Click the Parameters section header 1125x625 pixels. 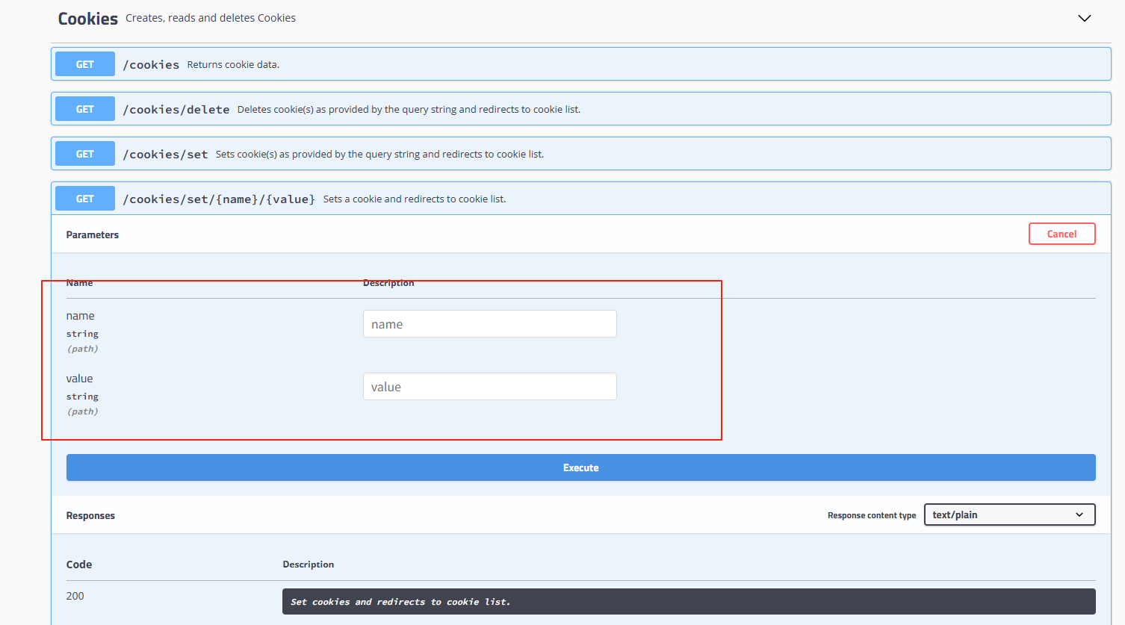[x=93, y=234]
